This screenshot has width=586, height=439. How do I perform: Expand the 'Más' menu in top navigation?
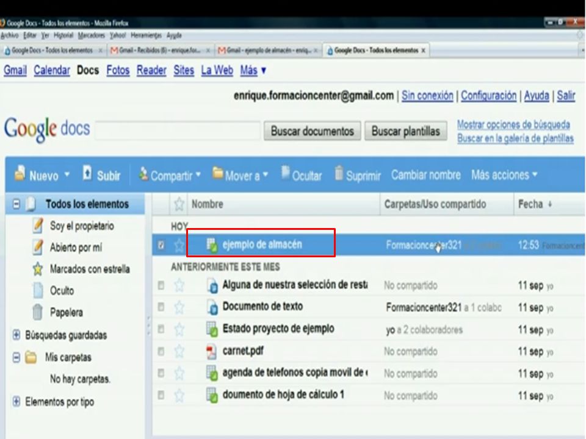(253, 70)
